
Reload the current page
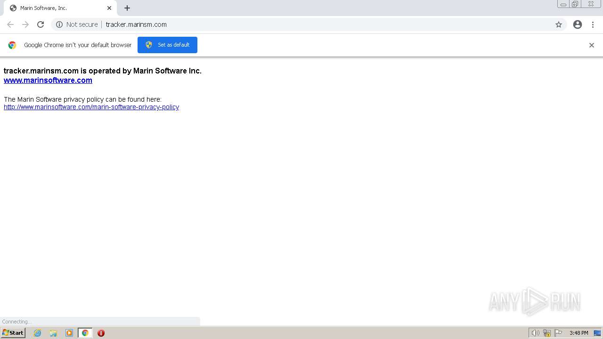click(x=41, y=24)
